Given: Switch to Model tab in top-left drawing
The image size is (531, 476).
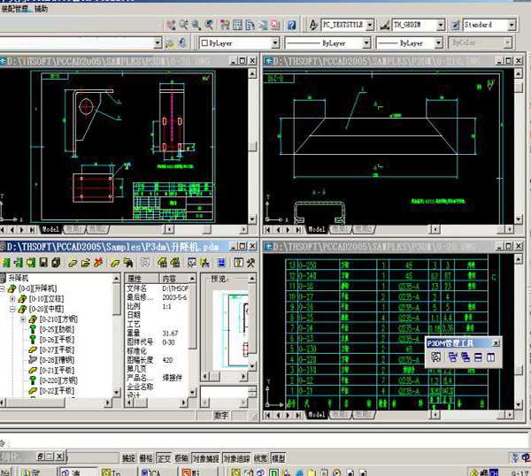Looking at the screenshot, I should tap(50, 228).
